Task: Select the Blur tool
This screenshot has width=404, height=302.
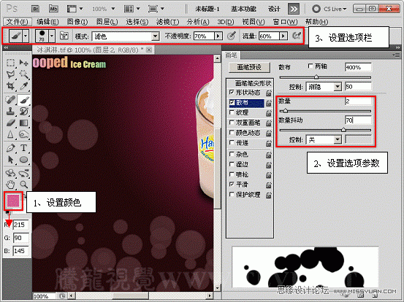Action: [x=10, y=134]
